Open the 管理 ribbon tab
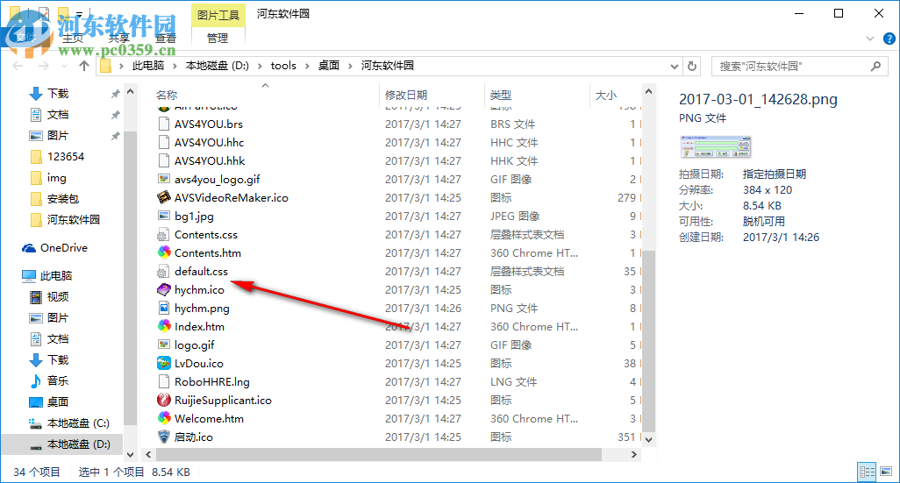Image resolution: width=900 pixels, height=483 pixels. [x=218, y=39]
